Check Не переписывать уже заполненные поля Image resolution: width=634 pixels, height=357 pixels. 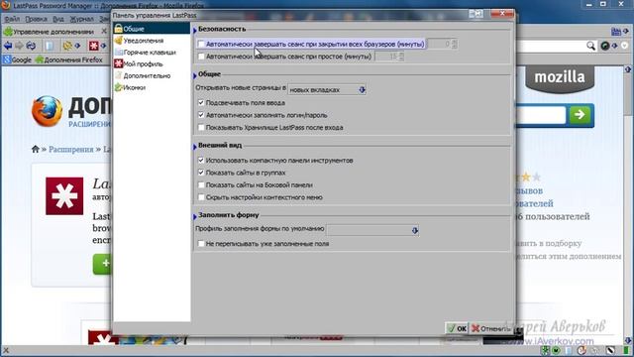pyautogui.click(x=201, y=244)
